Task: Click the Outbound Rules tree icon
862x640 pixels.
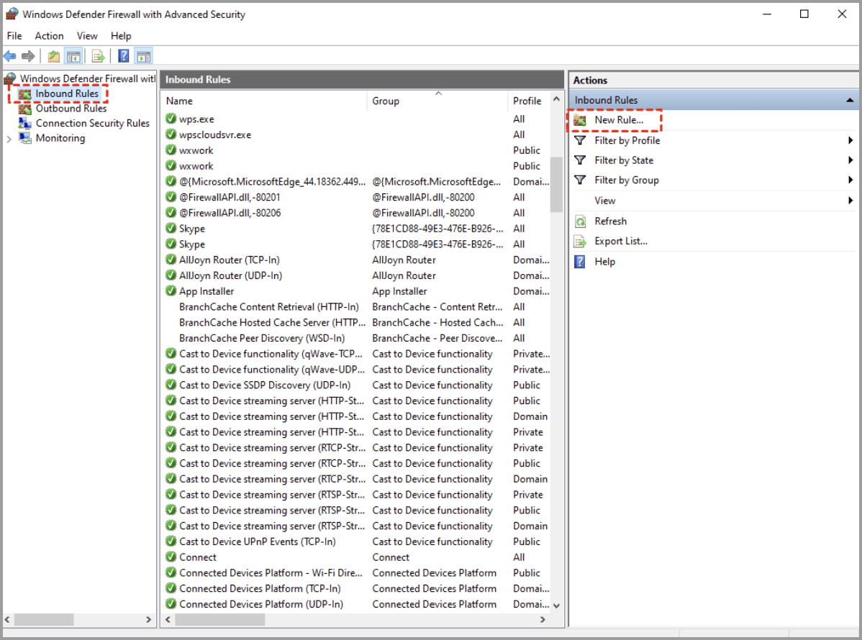Action: tap(24, 109)
